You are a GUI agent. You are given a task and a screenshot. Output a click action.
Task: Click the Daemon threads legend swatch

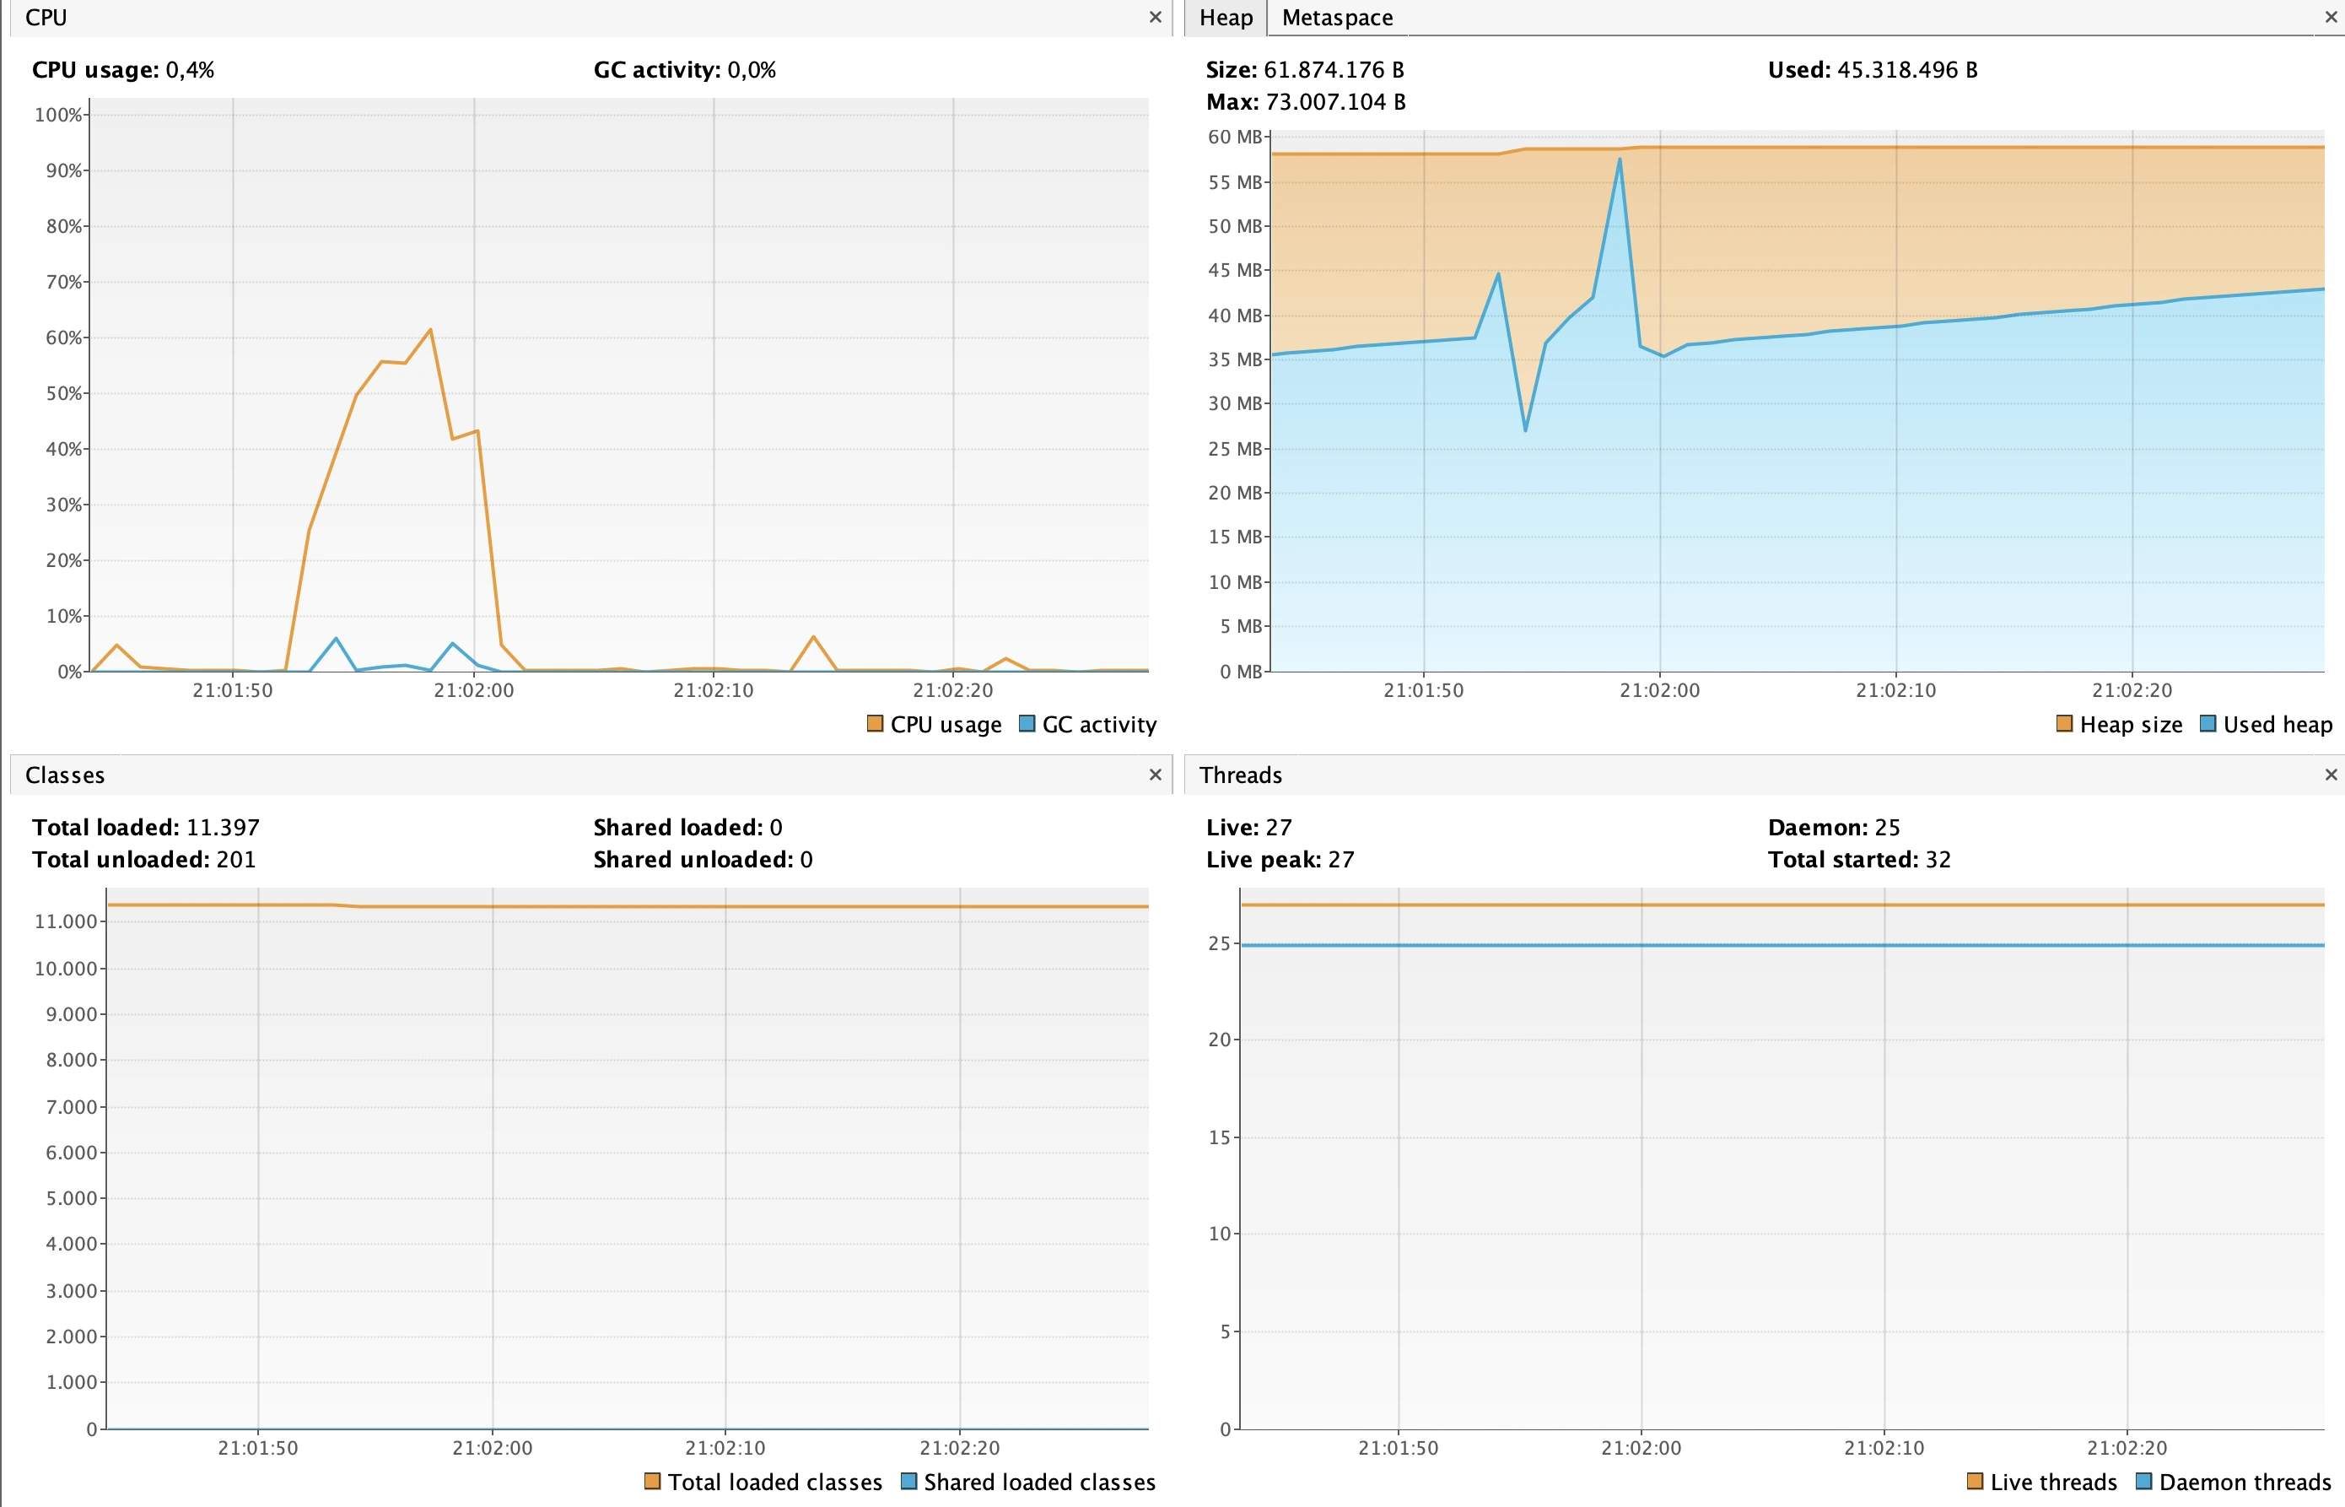pos(2143,1482)
